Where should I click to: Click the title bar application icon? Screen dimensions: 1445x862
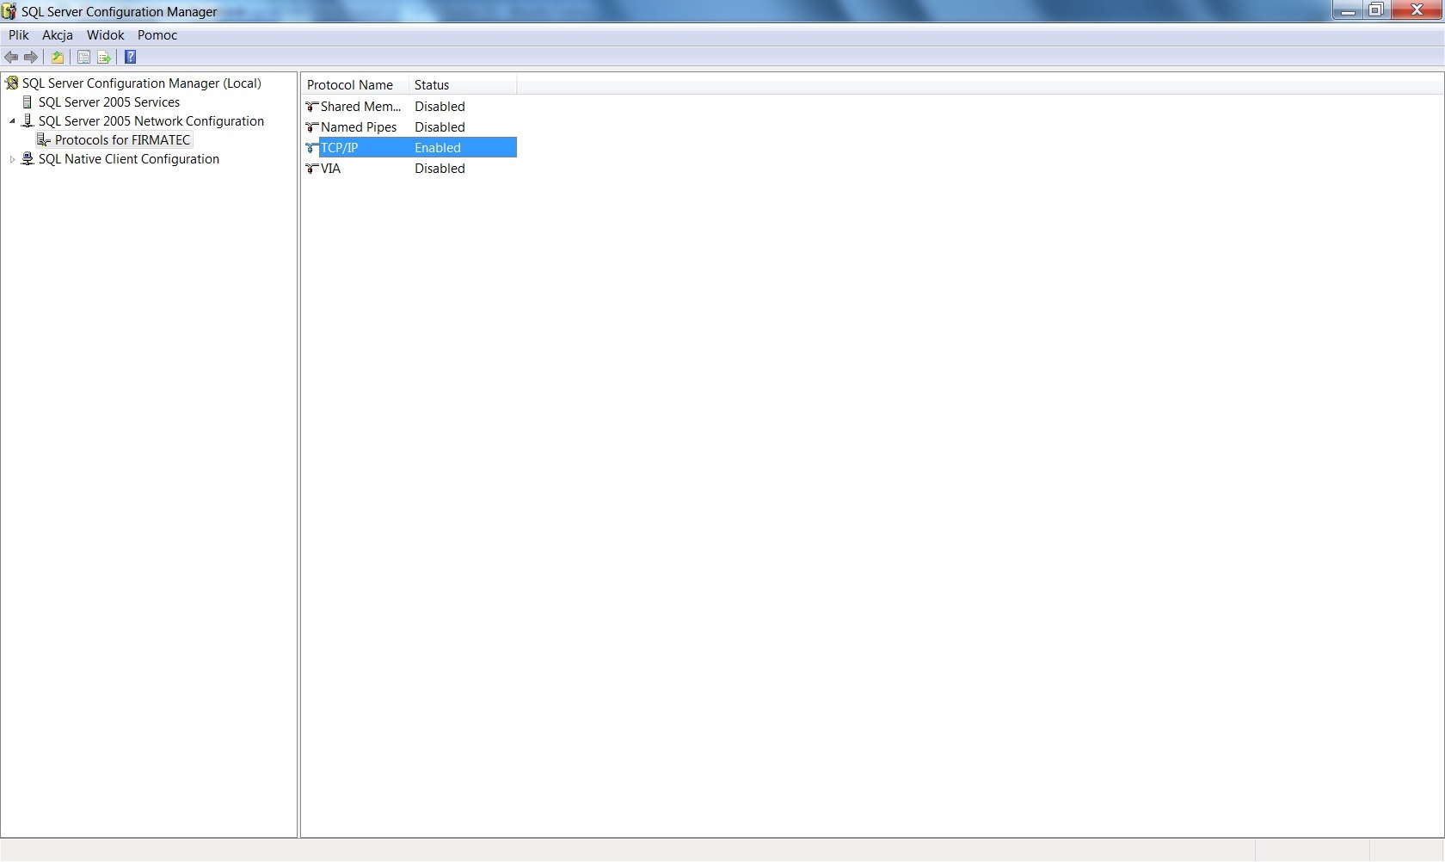(9, 11)
